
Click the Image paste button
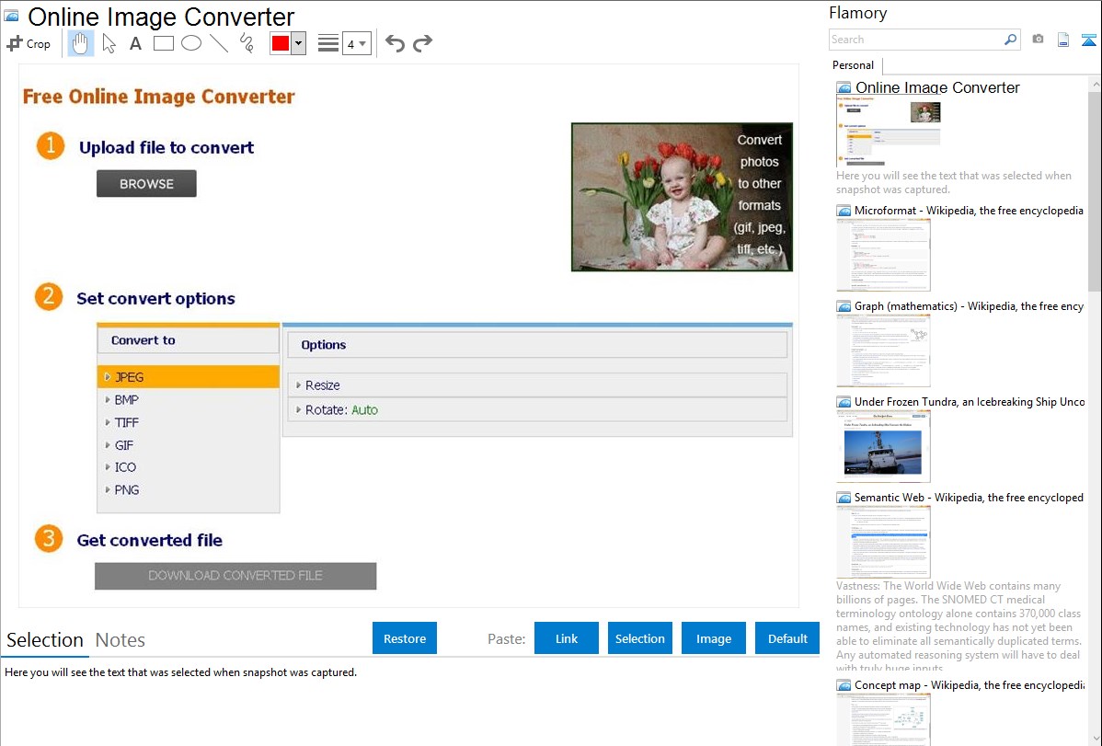[x=713, y=638]
